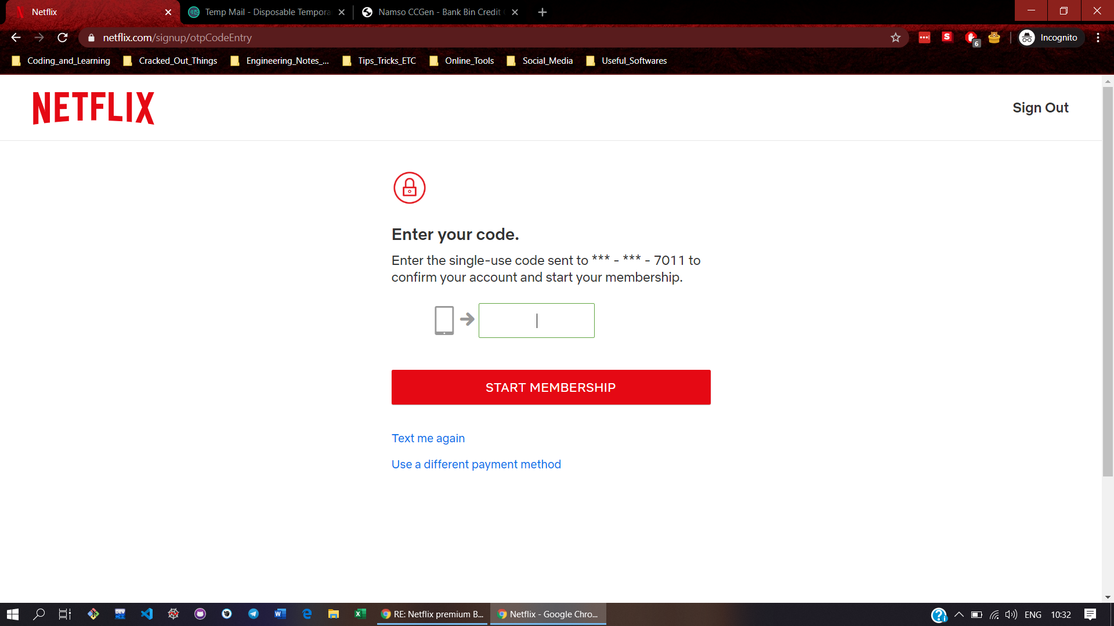Click the back navigation arrow
Viewport: 1114px width, 626px height.
point(16,38)
